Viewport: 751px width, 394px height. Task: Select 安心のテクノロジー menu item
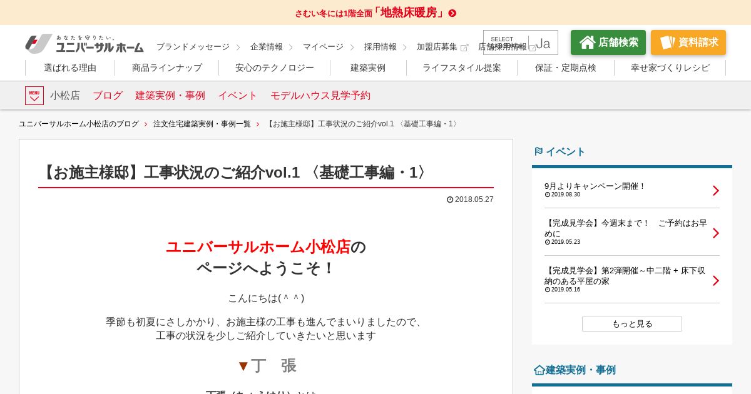275,68
